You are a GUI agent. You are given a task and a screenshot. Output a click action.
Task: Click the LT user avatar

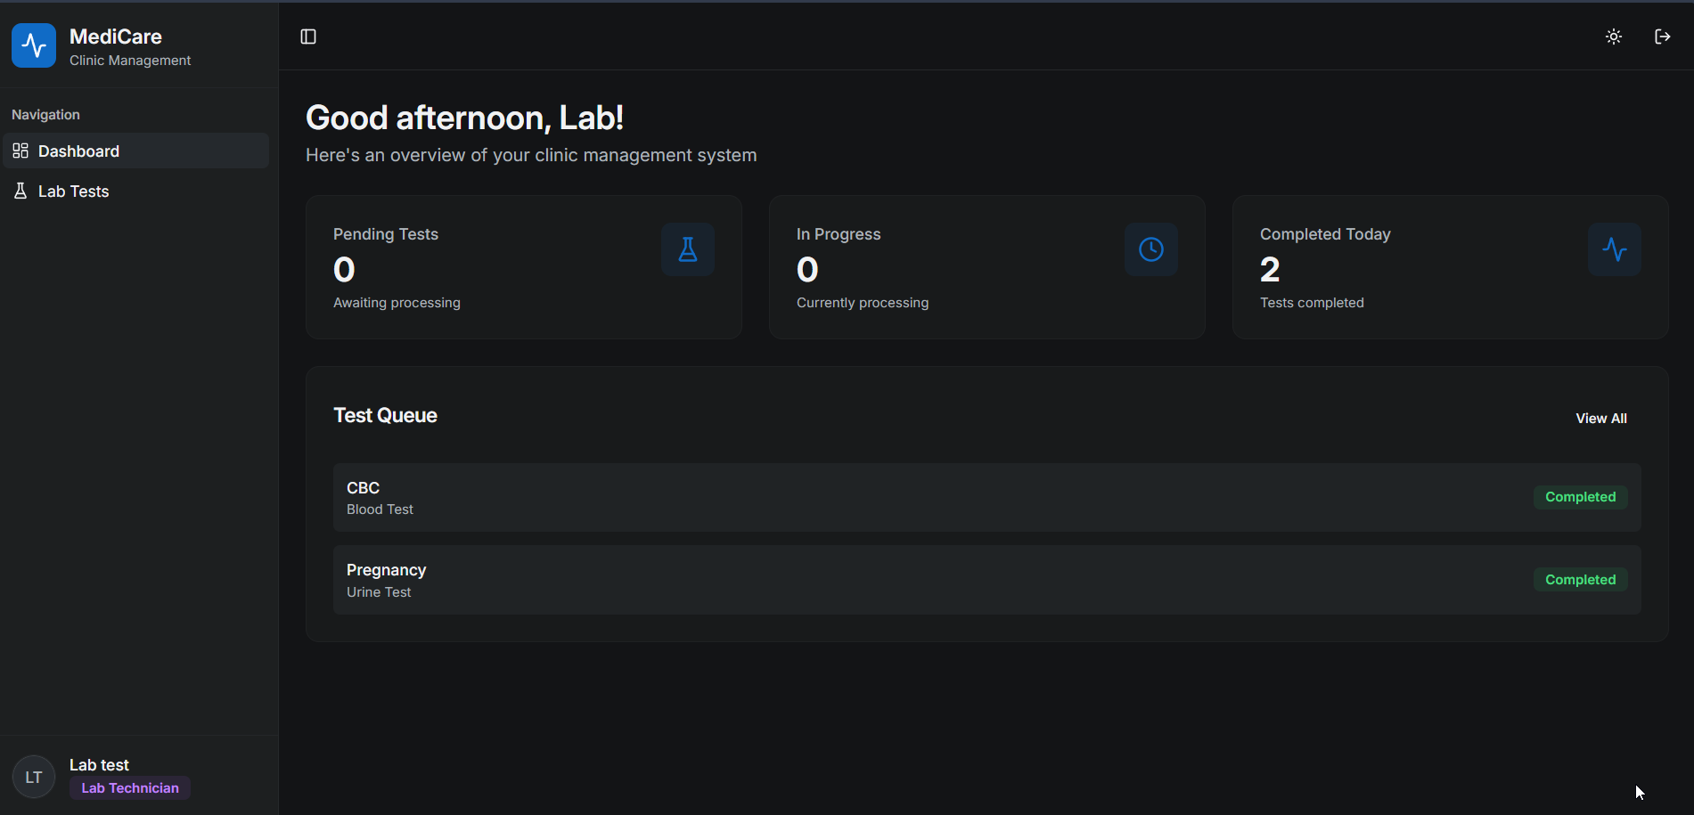[34, 777]
